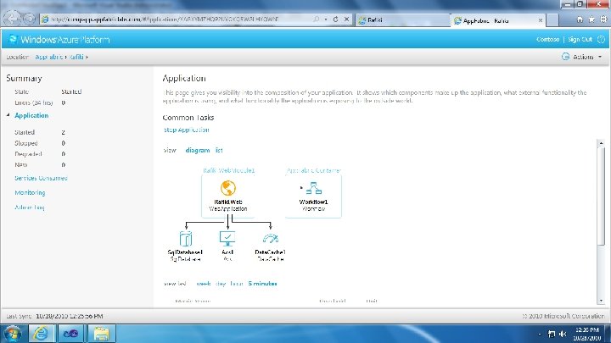Screen dimensions: 611x343
Task: Click the DataCache1 label text
Action: (x=270, y=252)
